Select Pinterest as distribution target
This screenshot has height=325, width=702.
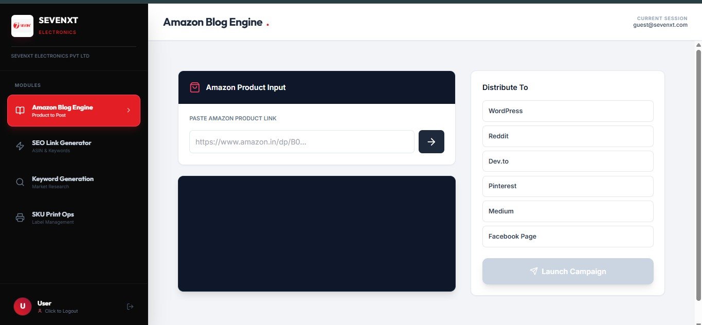pyautogui.click(x=568, y=186)
